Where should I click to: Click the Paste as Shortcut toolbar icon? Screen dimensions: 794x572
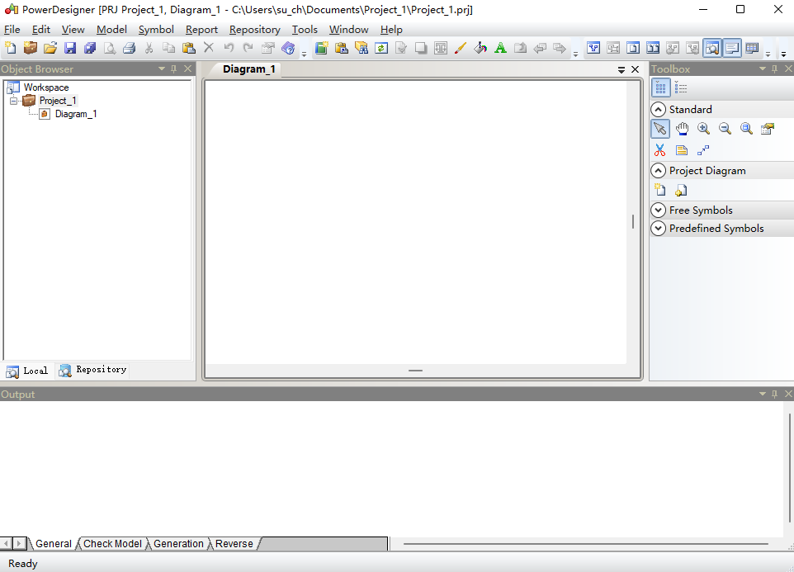click(x=342, y=48)
